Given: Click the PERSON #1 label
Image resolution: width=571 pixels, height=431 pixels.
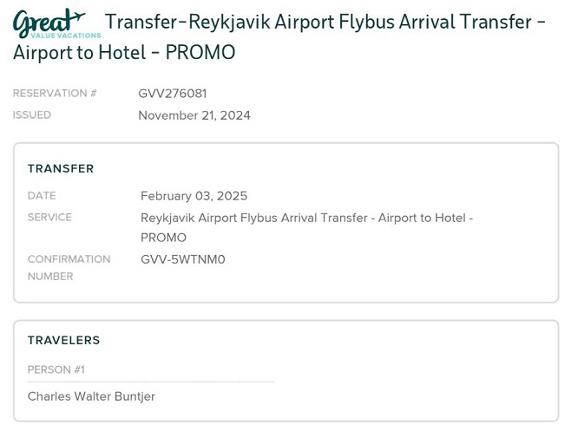Looking at the screenshot, I should (56, 369).
